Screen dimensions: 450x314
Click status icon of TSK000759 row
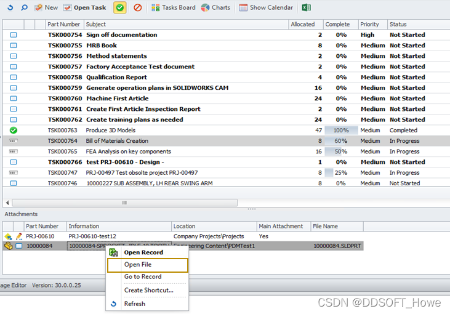[x=14, y=88]
